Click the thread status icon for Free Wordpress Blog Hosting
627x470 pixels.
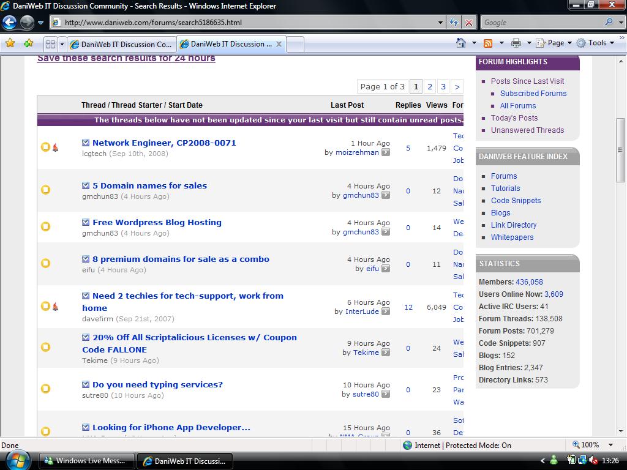point(45,226)
